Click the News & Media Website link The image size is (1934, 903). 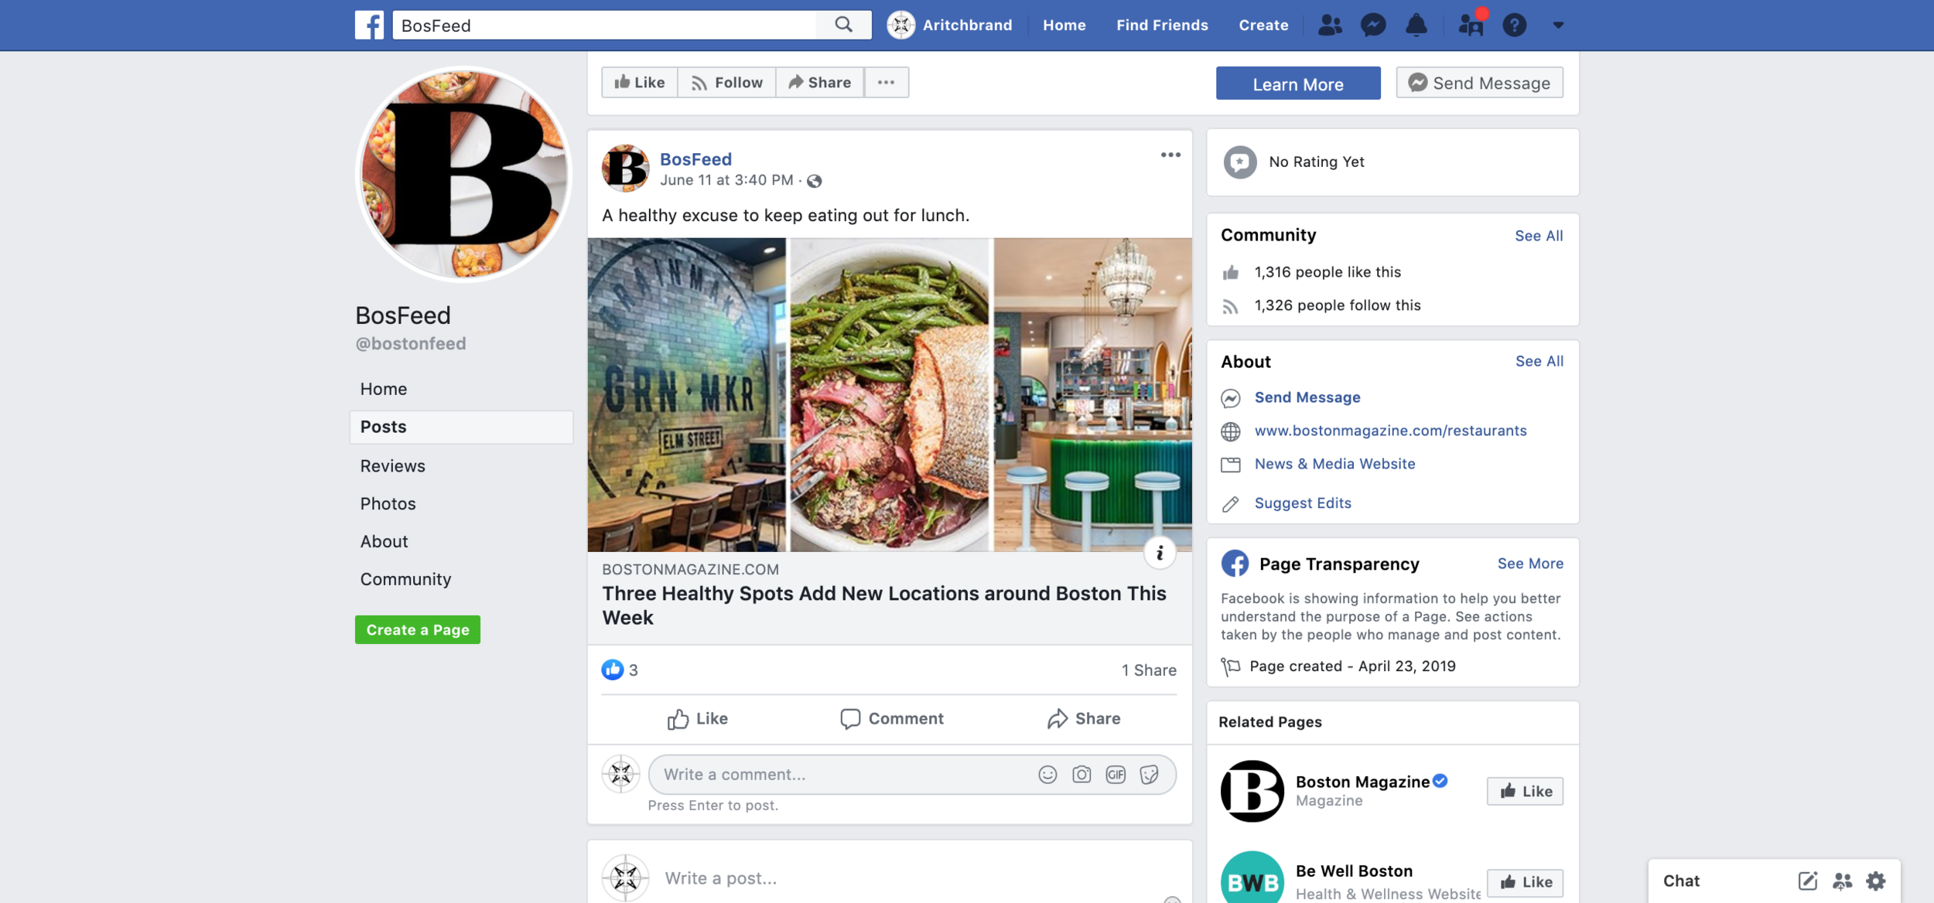tap(1334, 464)
